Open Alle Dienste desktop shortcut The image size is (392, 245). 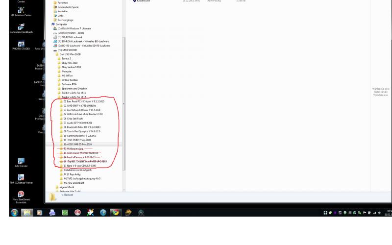pyautogui.click(x=21, y=163)
